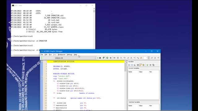Click the camera-shaped icon in debugger toolbar
The width and height of the screenshot is (198, 111).
(100, 58)
